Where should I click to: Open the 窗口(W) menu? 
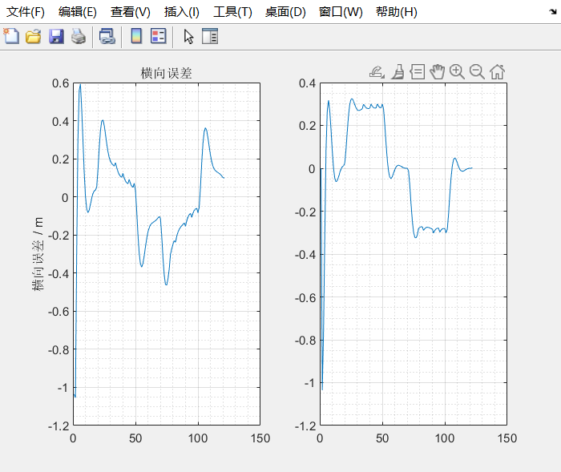(x=341, y=12)
